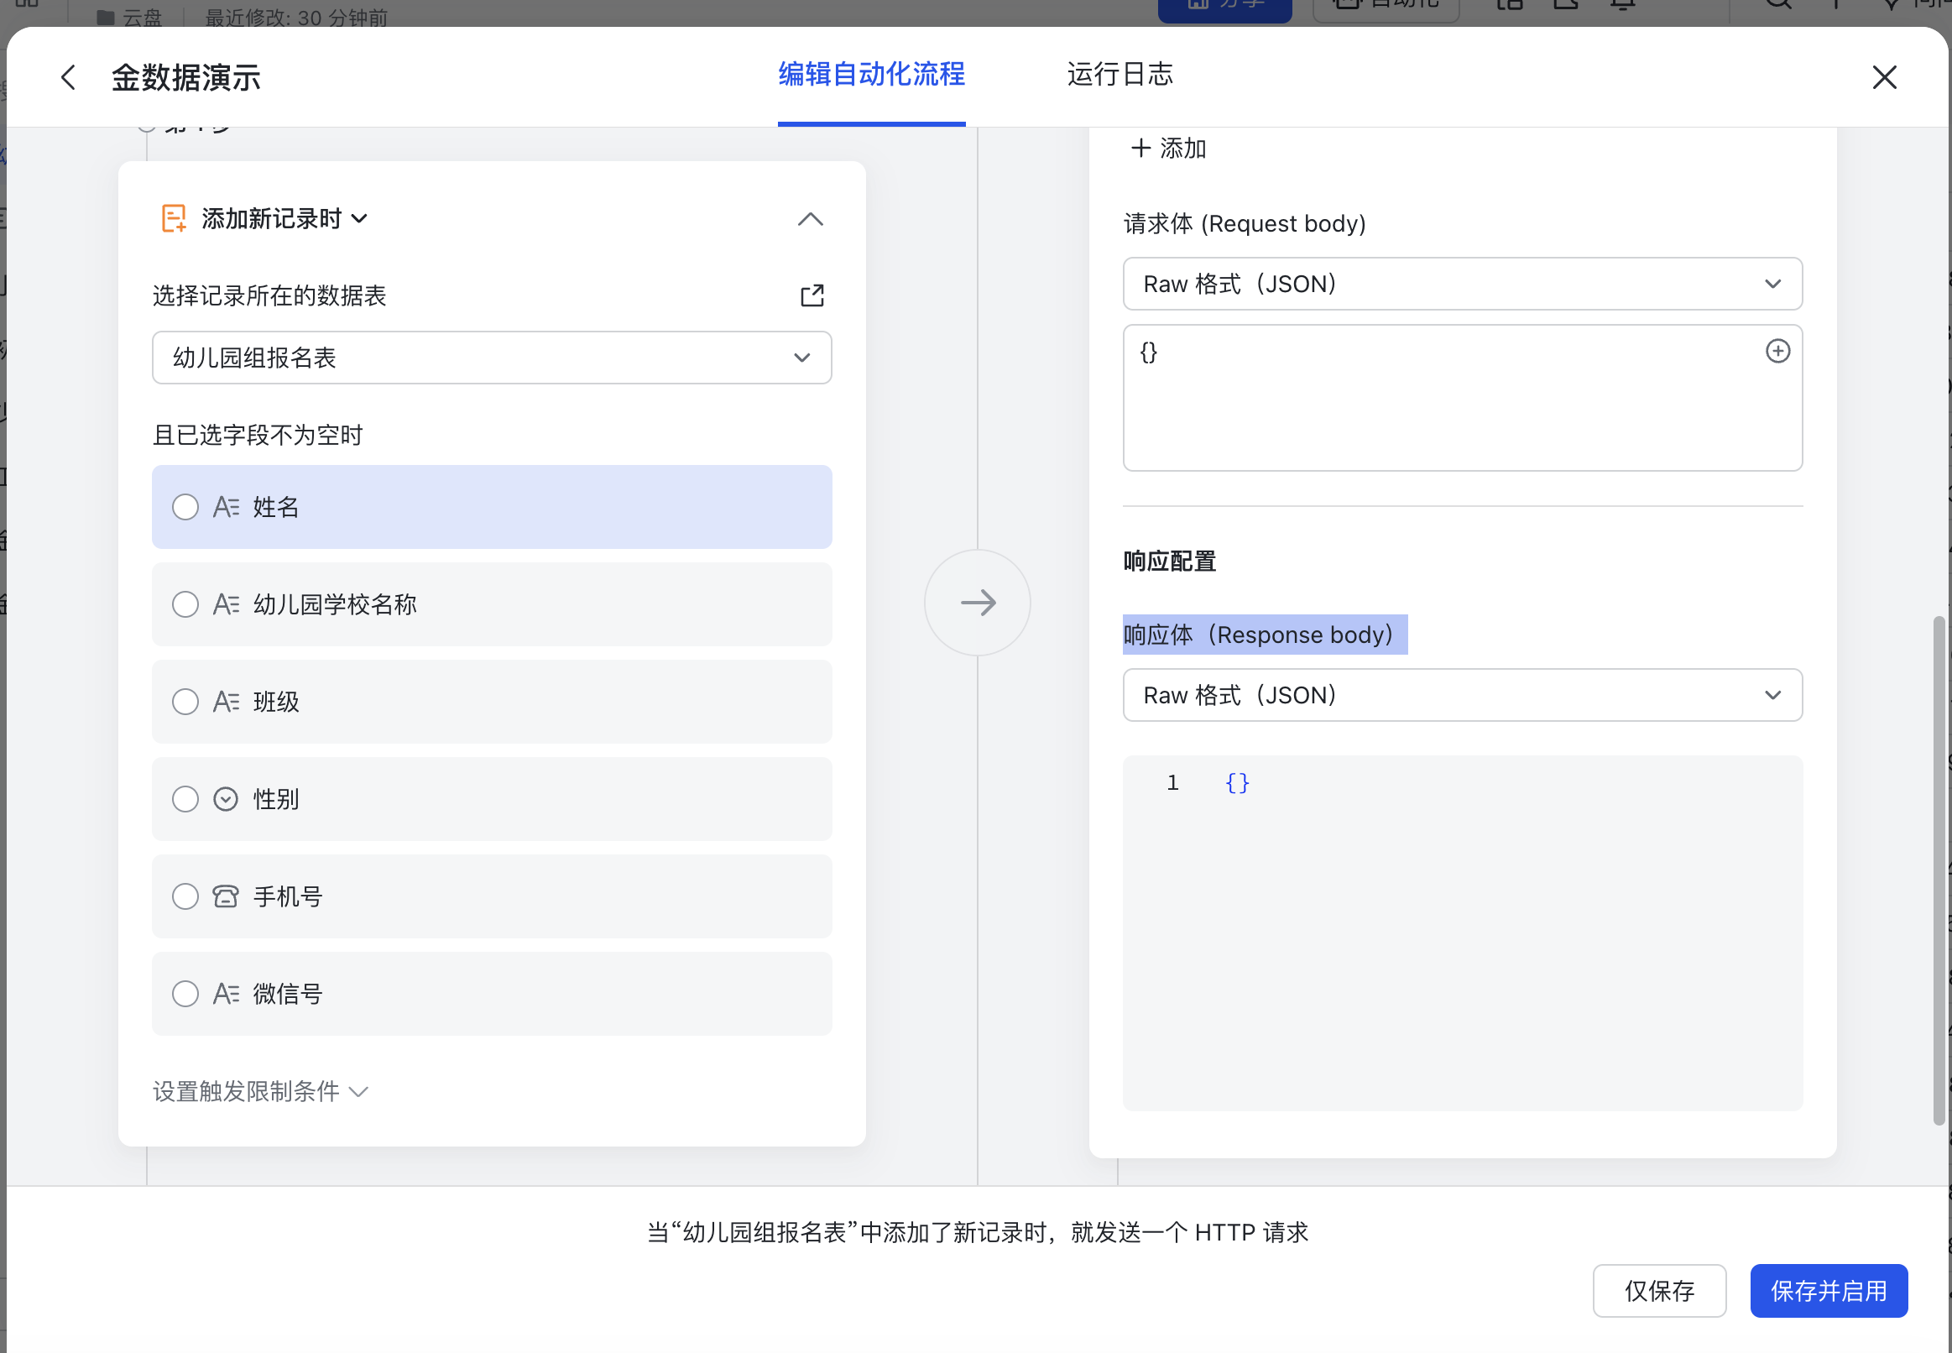
Task: Click the orange add-record trigger icon
Action: (173, 218)
